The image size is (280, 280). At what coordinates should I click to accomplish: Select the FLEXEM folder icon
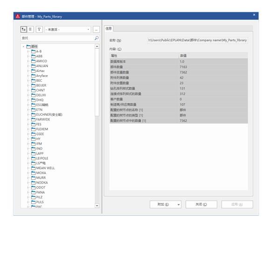point(34,129)
